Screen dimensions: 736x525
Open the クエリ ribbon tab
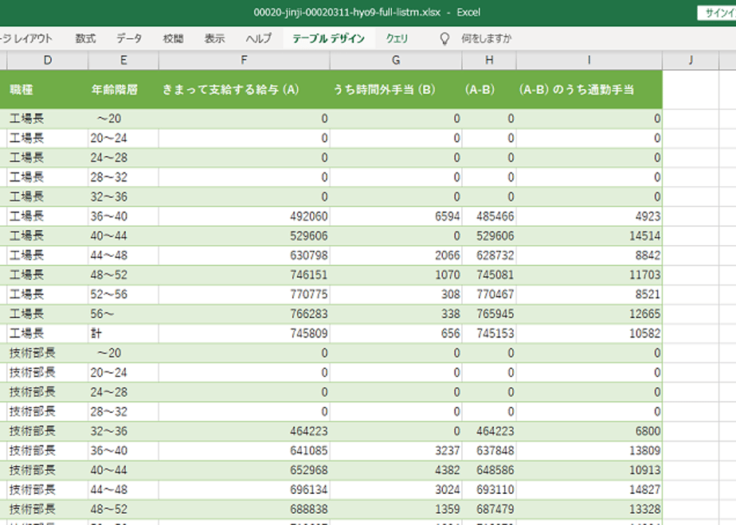coord(397,38)
